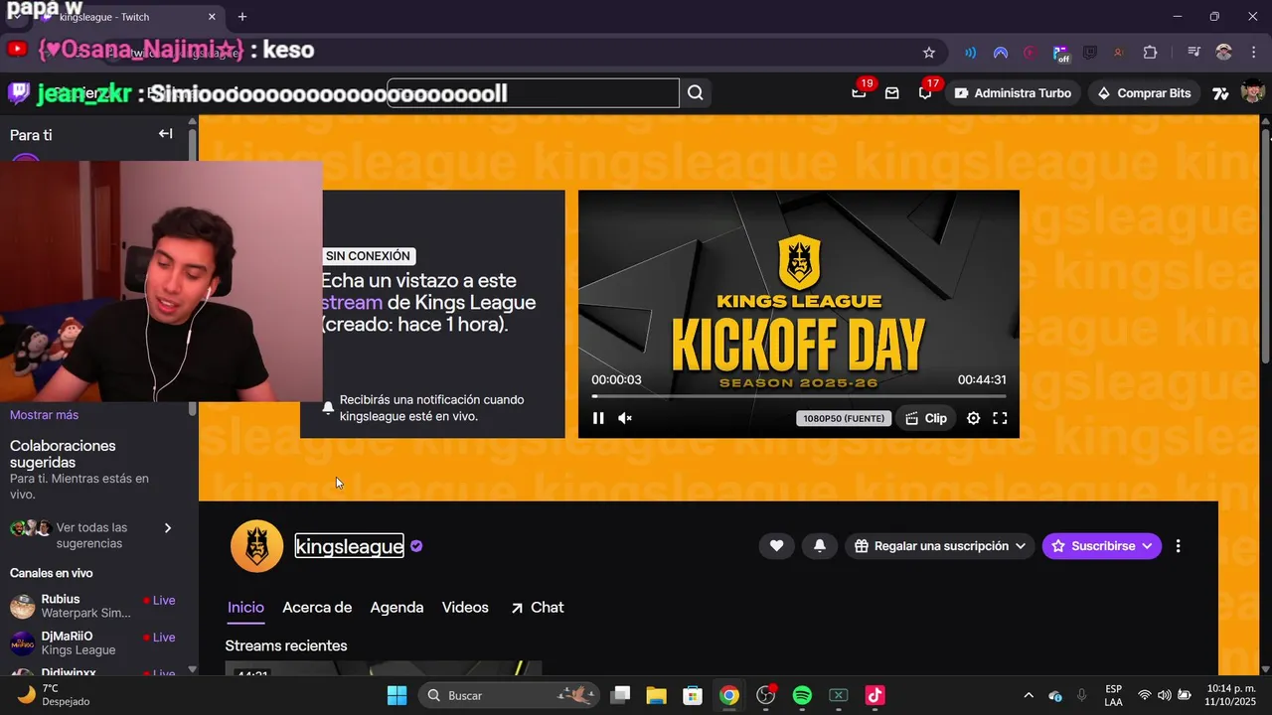Open Chrome media control icon
Screen dimensions: 1272x715
click(1193, 53)
